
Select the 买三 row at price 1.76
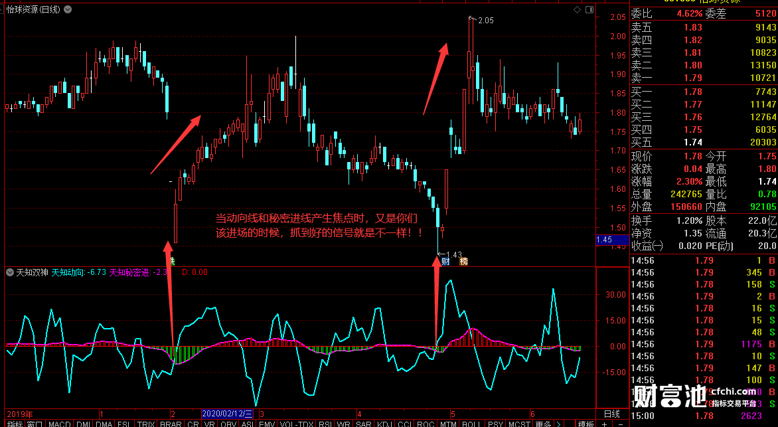click(704, 117)
